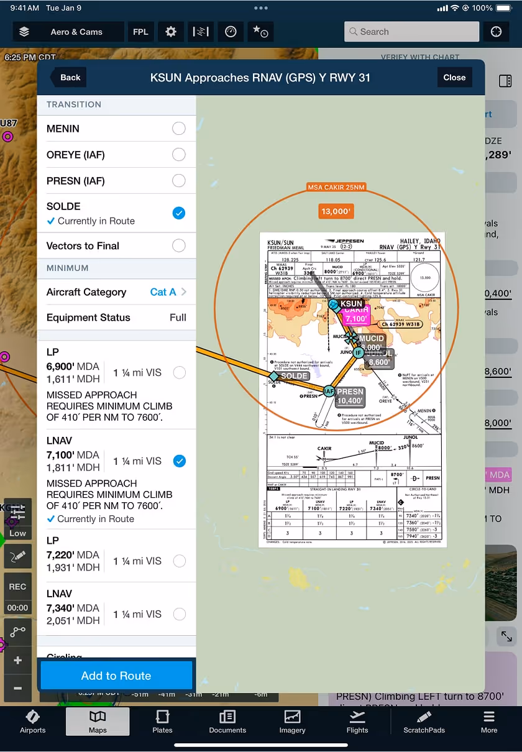Open map opacity sliders Low control

coord(17,520)
